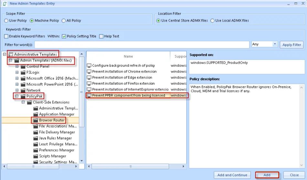Click the Network folder icon

click(23, 90)
